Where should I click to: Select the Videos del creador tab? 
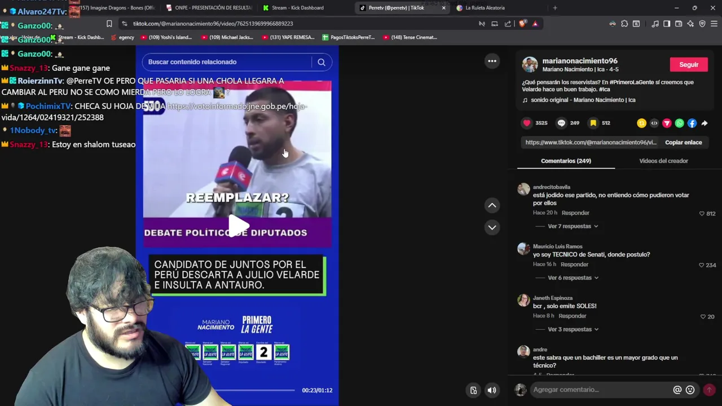pos(663,161)
